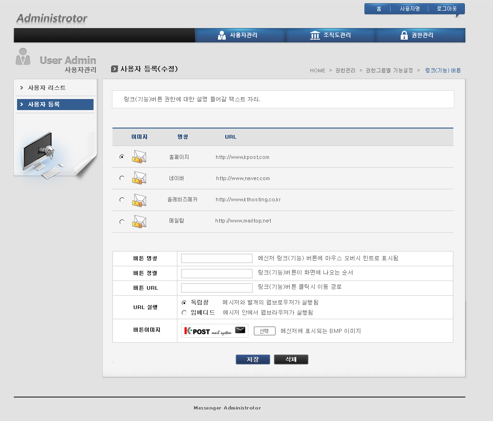
Task: Click the 로그아웃 link in the top bar
Action: [x=446, y=9]
